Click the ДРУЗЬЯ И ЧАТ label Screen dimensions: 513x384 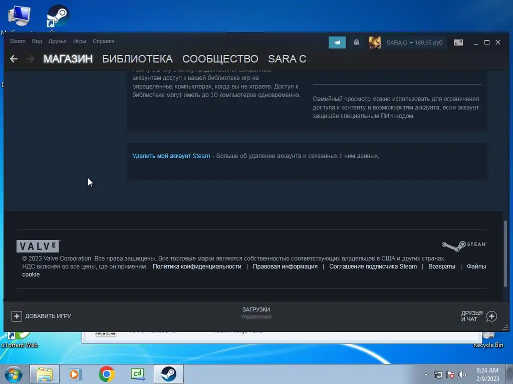coord(472,316)
